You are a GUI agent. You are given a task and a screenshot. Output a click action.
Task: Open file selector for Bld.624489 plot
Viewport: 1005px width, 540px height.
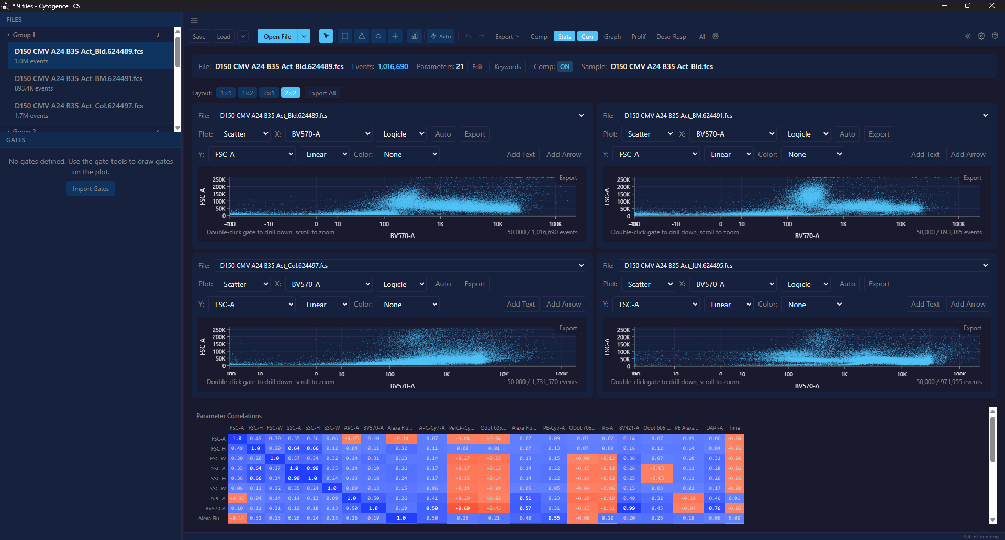point(400,116)
